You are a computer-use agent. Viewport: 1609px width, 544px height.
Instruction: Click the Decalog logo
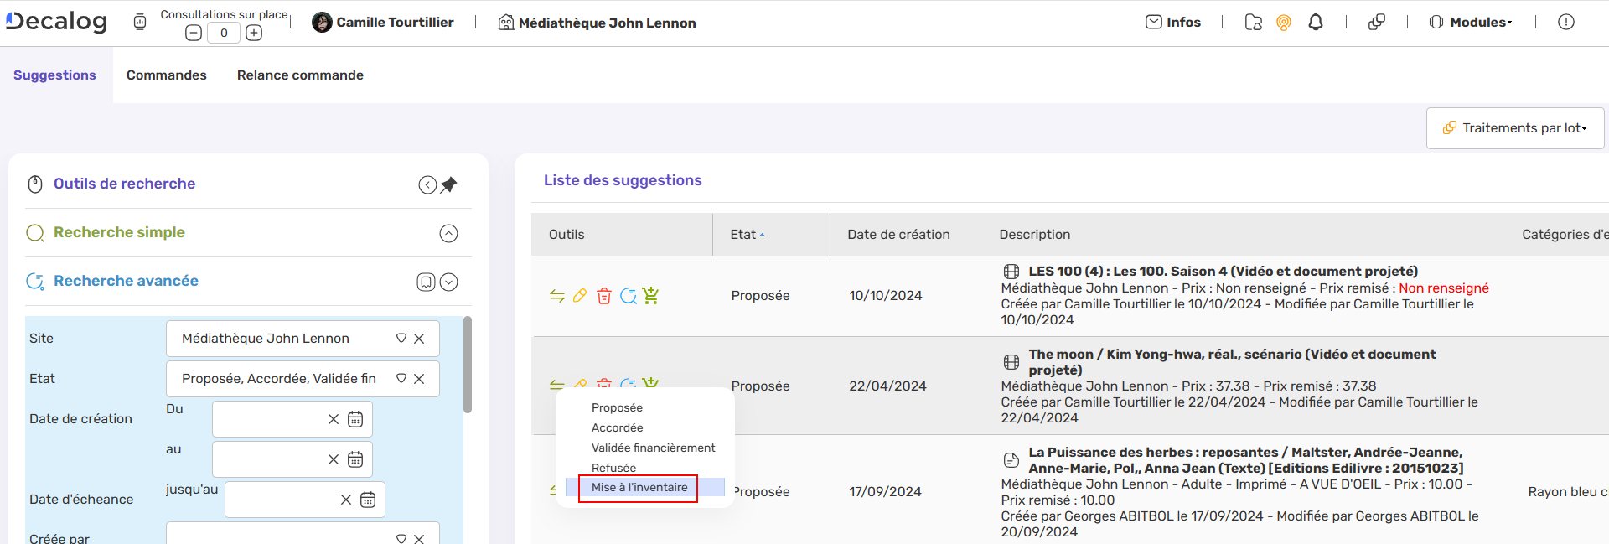[x=57, y=22]
